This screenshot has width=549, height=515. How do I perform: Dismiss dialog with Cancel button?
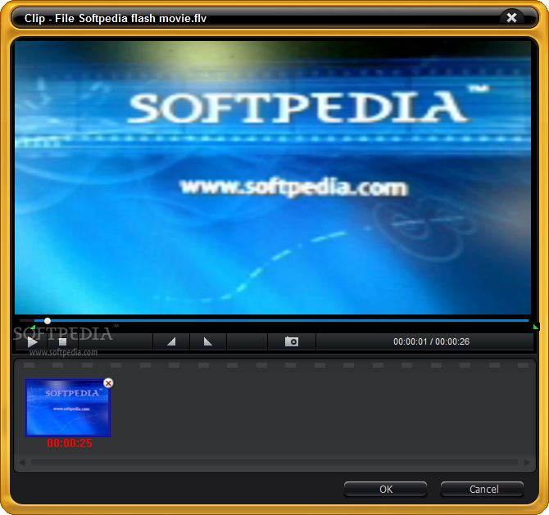pyautogui.click(x=483, y=489)
